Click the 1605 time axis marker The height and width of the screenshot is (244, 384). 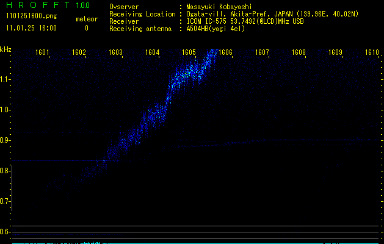(189, 52)
